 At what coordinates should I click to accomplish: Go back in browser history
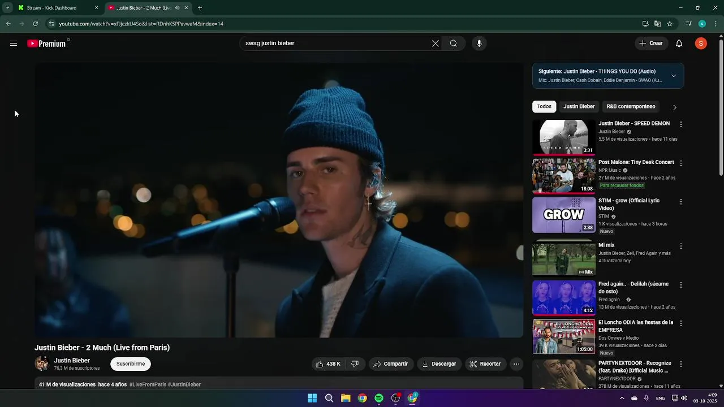point(8,24)
